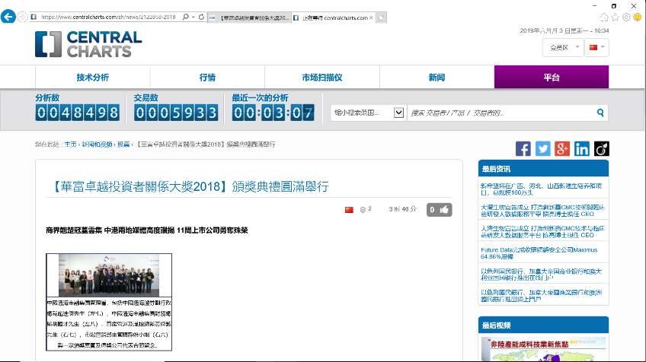Switch to the first browser tab about 華富卓越

pyautogui.click(x=249, y=17)
